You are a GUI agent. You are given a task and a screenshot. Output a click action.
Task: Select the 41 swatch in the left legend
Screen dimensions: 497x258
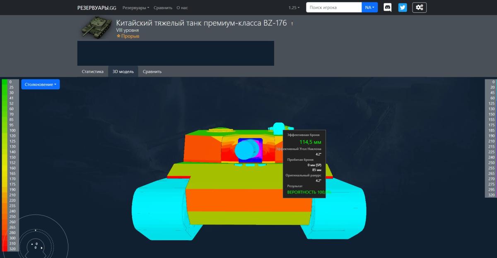(x=5, y=98)
